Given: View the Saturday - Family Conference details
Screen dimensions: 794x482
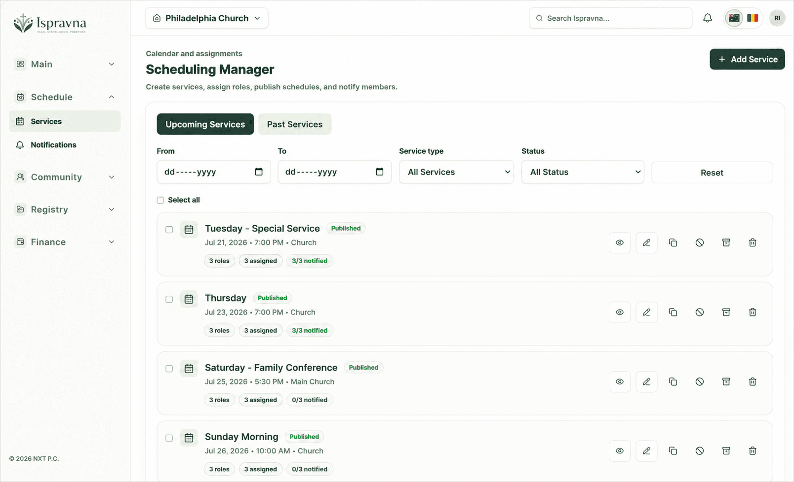Looking at the screenshot, I should 620,381.
